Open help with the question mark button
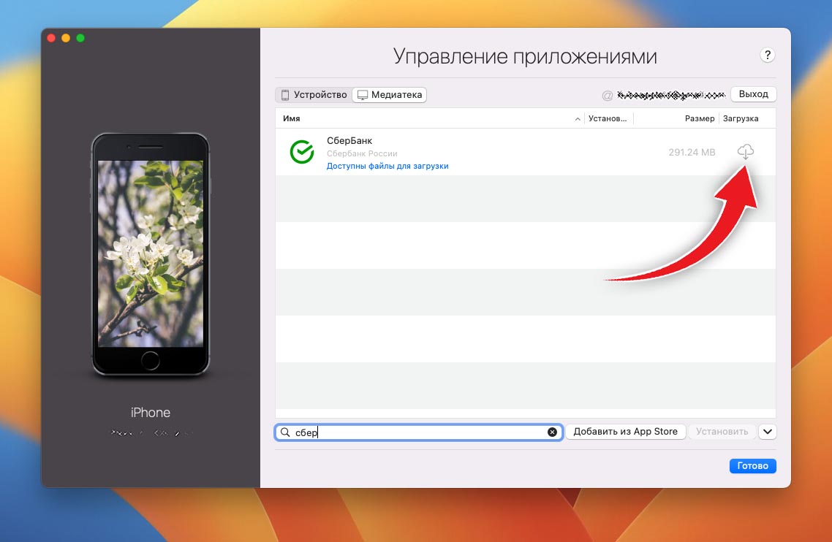Viewport: 832px width, 542px height. click(x=767, y=56)
